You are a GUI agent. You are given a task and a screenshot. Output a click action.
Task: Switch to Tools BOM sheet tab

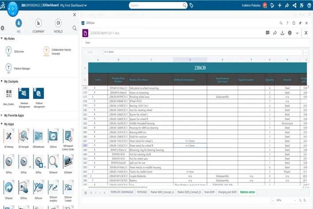point(209,192)
